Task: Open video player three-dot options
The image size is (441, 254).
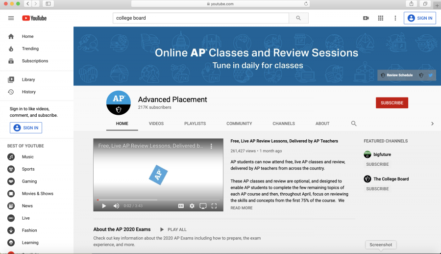Action: pyautogui.click(x=211, y=146)
